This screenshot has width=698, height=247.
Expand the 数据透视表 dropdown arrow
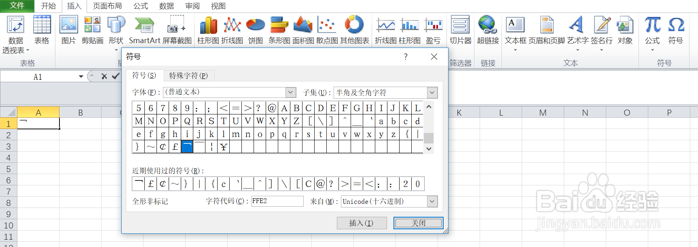27,50
